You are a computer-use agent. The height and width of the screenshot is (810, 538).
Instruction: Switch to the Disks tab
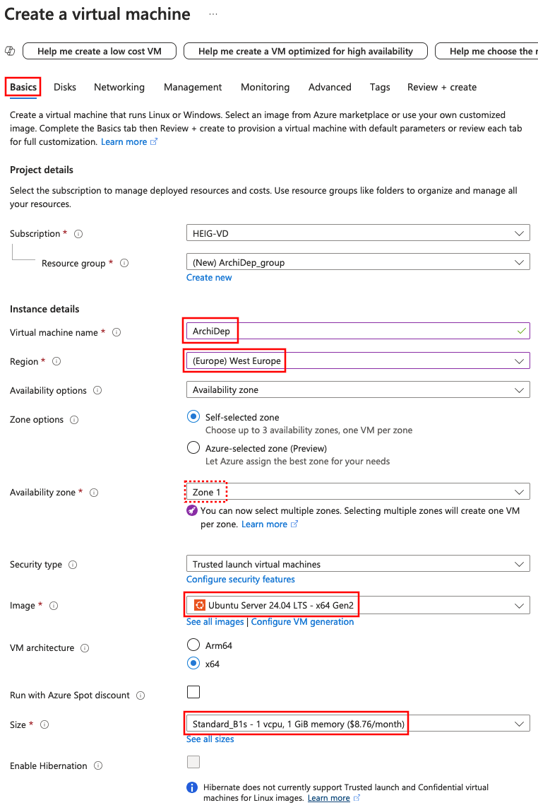[x=65, y=87]
